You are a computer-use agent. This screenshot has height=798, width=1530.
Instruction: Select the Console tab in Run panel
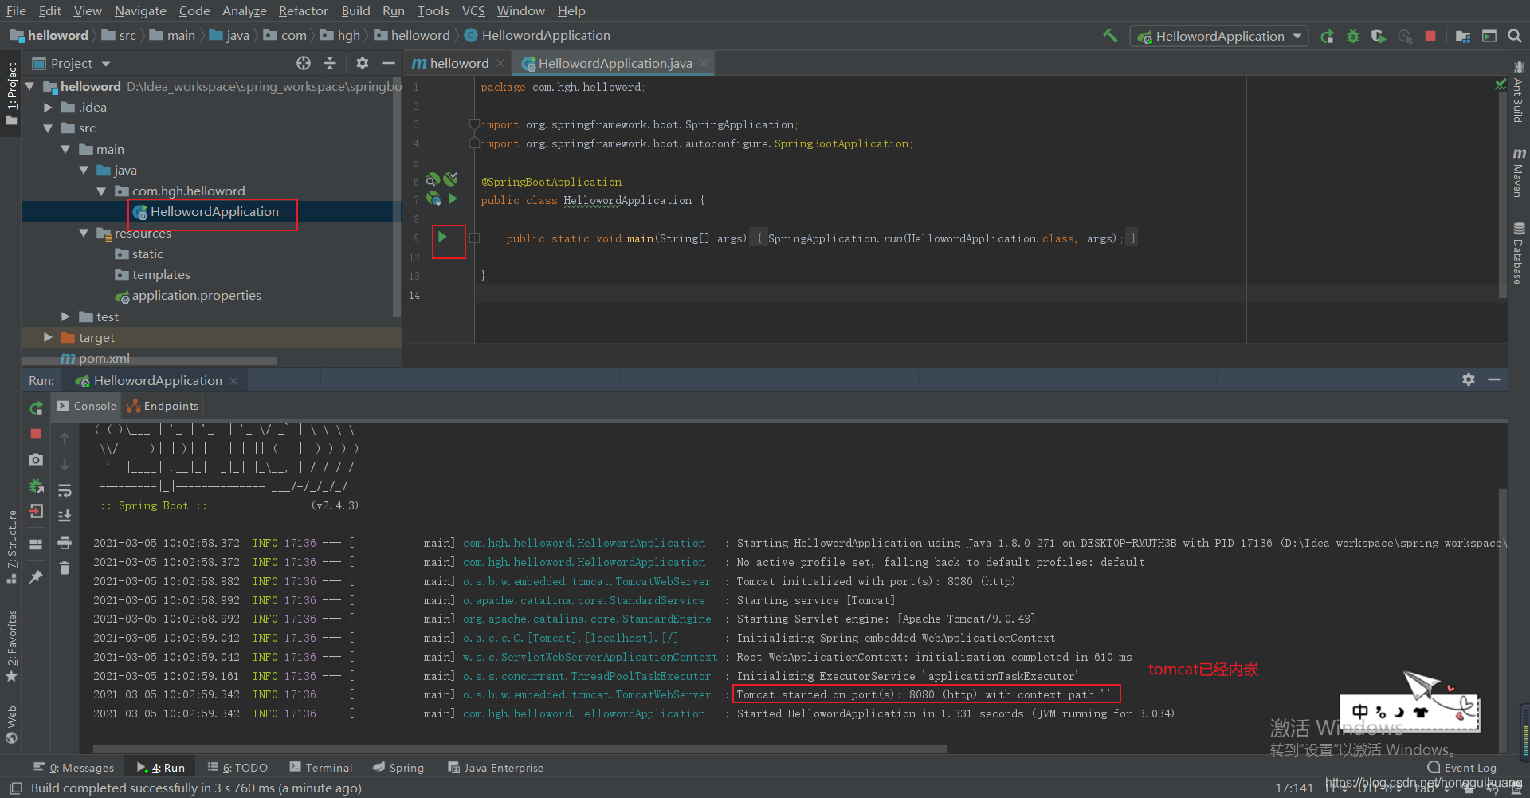point(87,406)
